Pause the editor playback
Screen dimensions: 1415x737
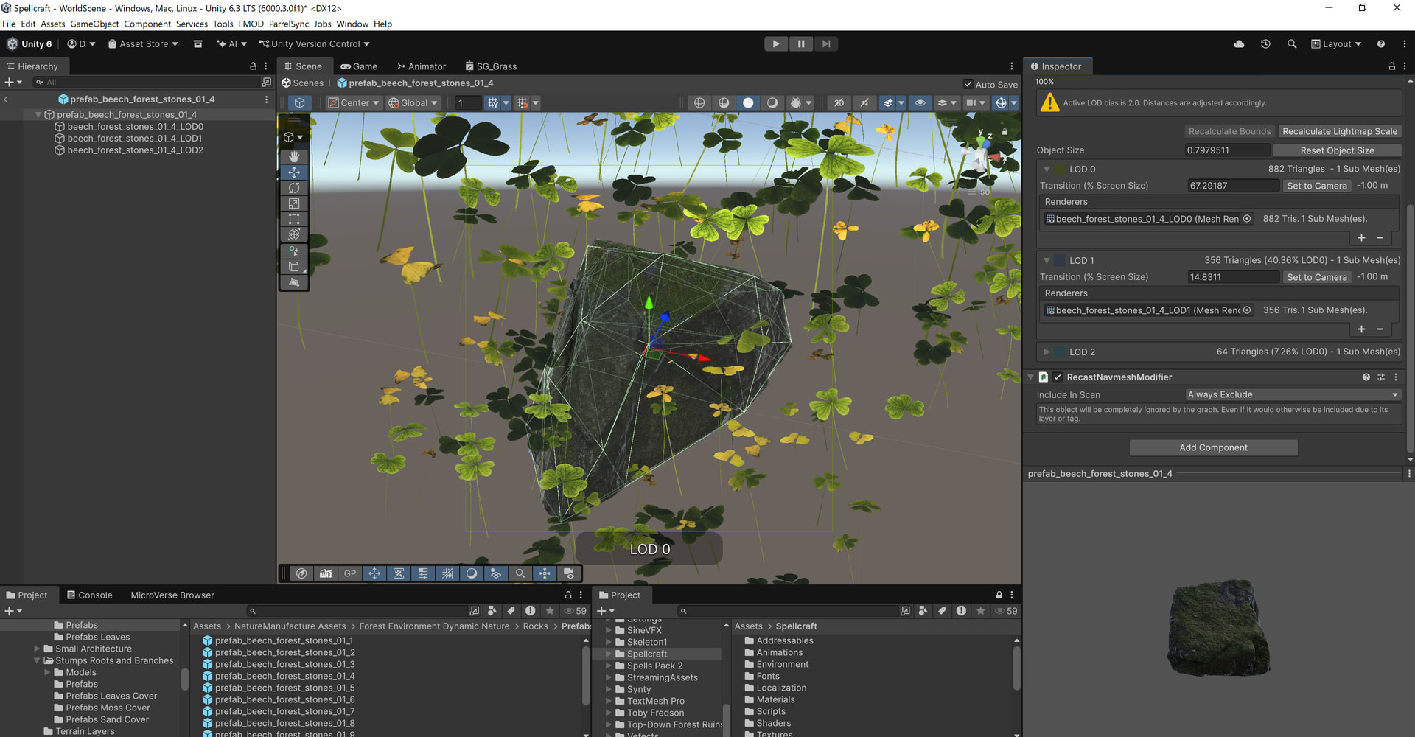pos(800,44)
